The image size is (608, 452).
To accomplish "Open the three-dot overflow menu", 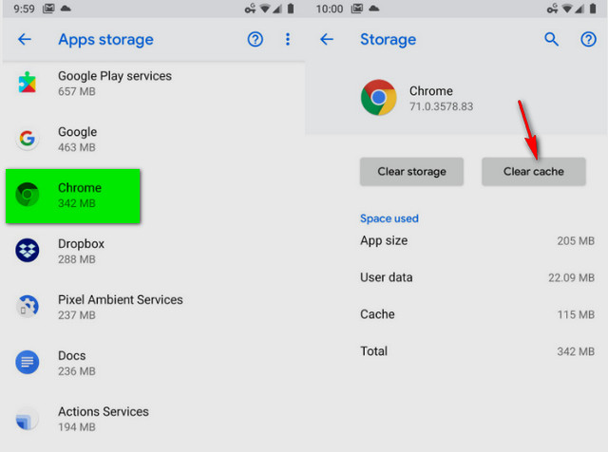I will pos(288,40).
